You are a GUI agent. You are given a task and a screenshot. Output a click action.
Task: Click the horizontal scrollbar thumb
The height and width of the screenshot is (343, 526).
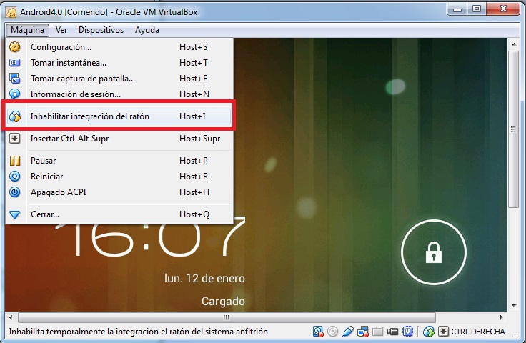pyautogui.click(x=227, y=317)
